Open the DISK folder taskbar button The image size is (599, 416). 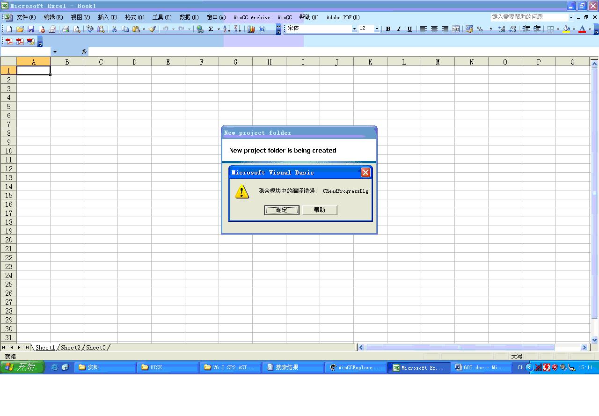[x=168, y=368]
